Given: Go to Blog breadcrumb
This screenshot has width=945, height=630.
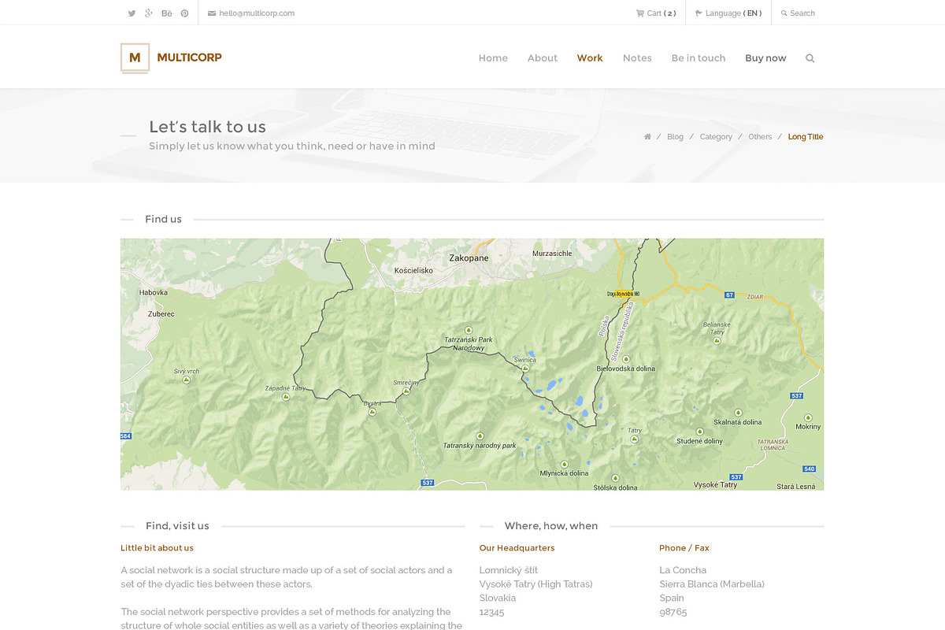Looking at the screenshot, I should click(675, 137).
